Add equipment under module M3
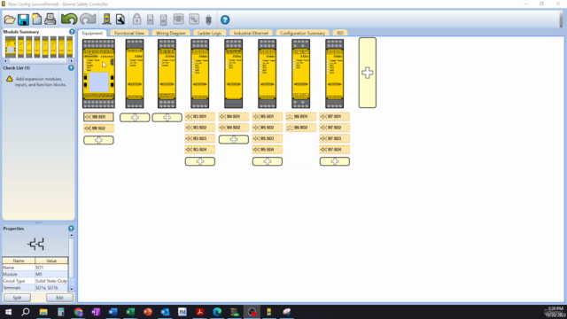This screenshot has width=567, height=319. point(200,161)
